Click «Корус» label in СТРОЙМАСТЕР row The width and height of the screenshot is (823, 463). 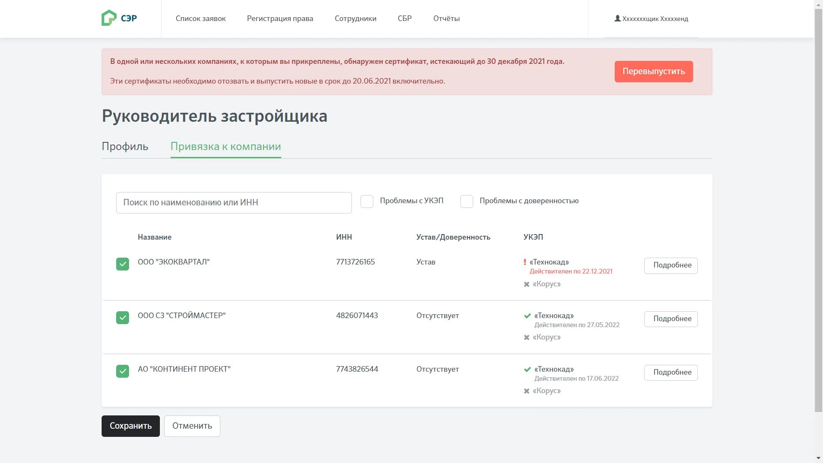click(547, 337)
